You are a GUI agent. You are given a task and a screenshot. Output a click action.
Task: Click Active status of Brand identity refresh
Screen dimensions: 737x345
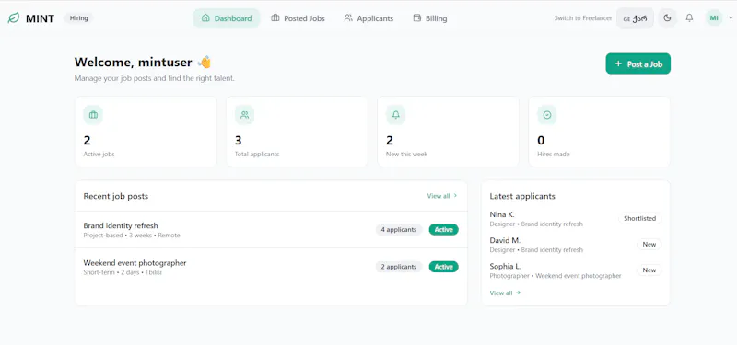[443, 229]
